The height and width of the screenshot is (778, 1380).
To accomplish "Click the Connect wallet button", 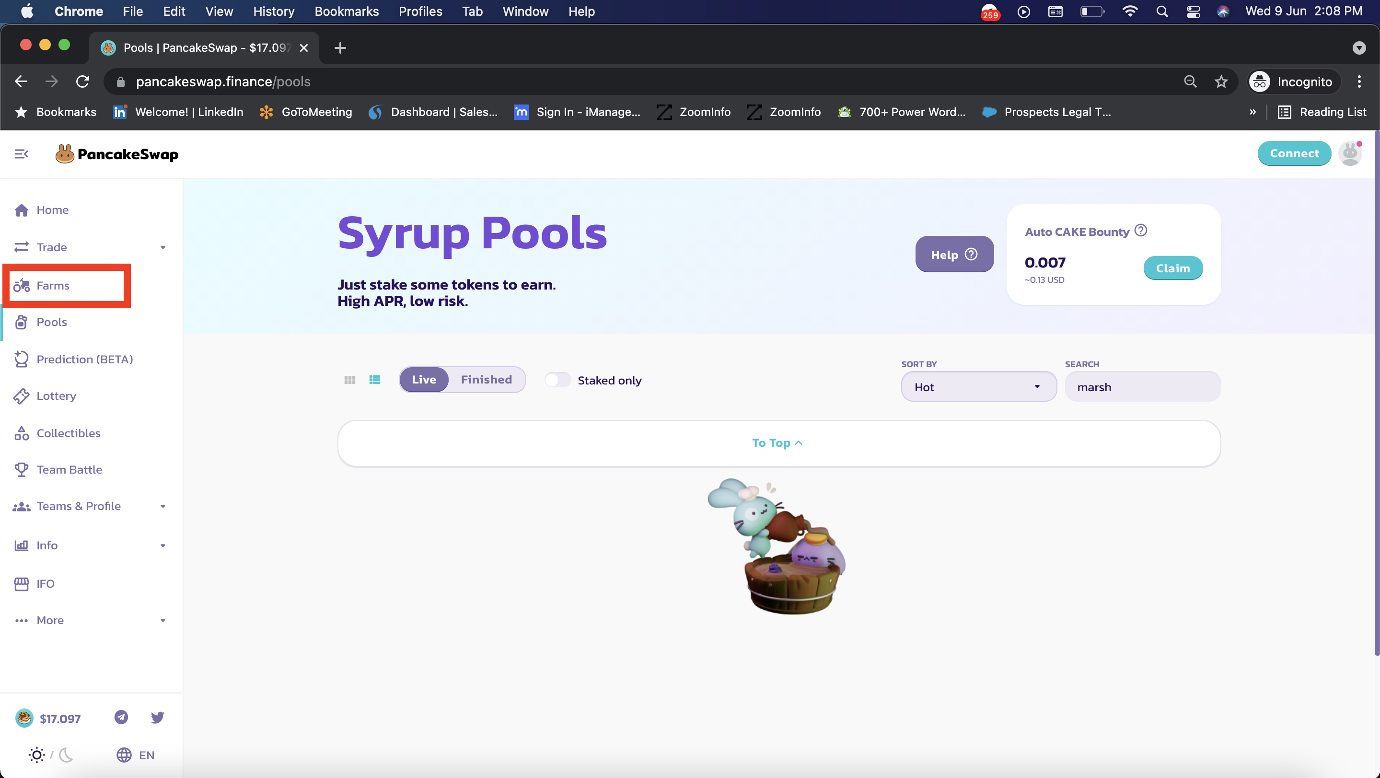I will click(1294, 154).
